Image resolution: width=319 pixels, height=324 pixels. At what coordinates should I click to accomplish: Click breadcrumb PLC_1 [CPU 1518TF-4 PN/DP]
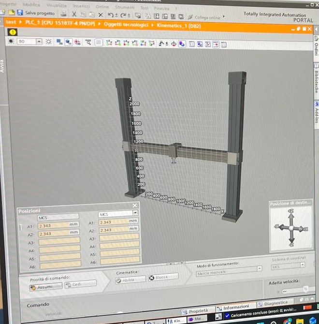tap(60, 23)
